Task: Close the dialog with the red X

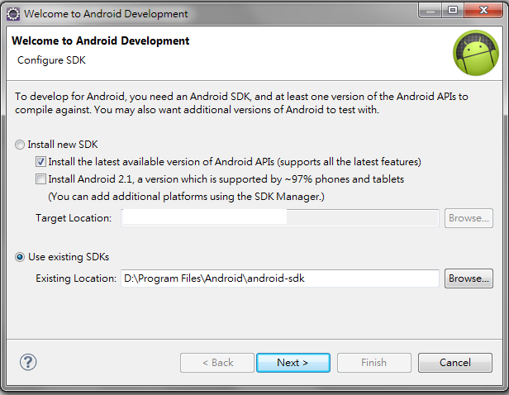Action: pos(483,12)
